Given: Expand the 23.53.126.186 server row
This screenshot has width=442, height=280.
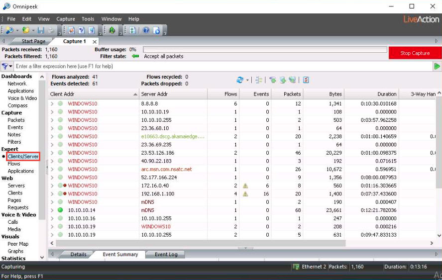Looking at the screenshot, I should coord(52,153).
